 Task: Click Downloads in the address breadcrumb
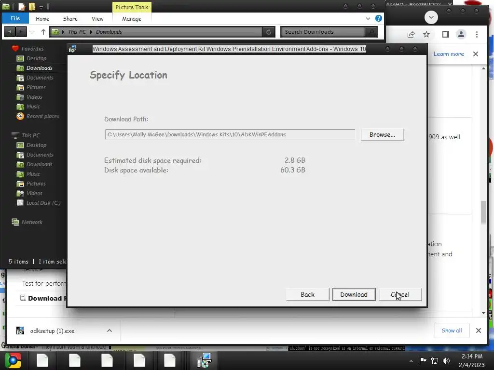tap(109, 32)
